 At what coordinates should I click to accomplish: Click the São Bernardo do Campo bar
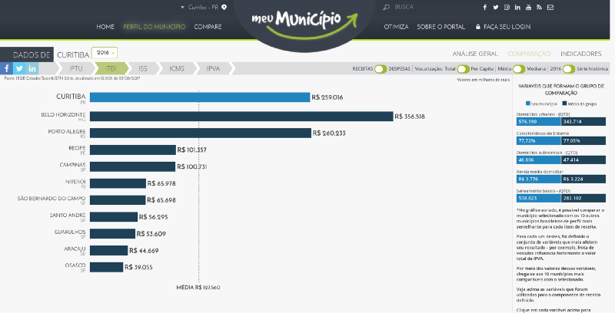(x=118, y=200)
